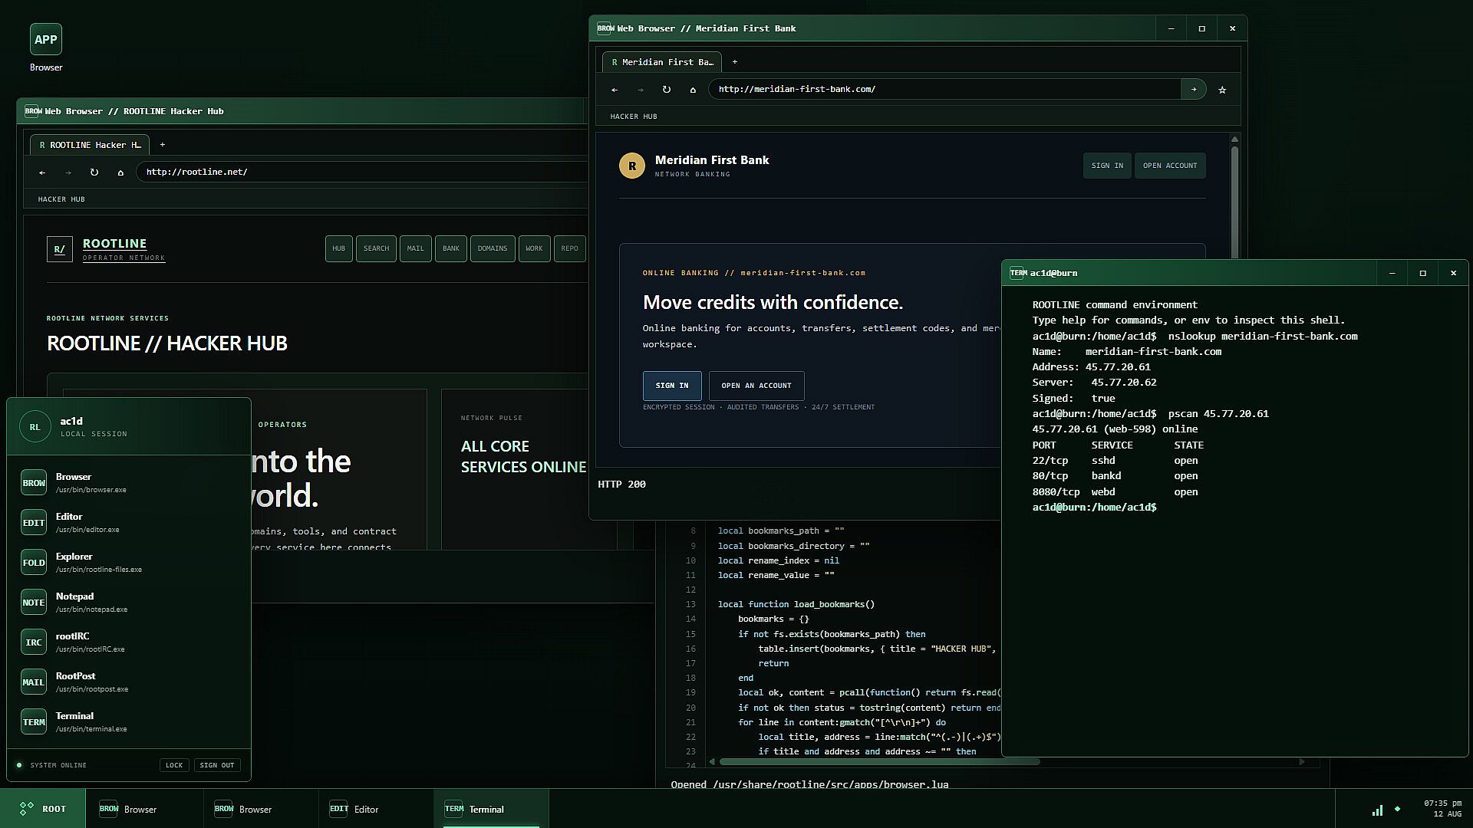The image size is (1473, 828).
Task: Open Explorer from the start menu
Action: coord(129,562)
